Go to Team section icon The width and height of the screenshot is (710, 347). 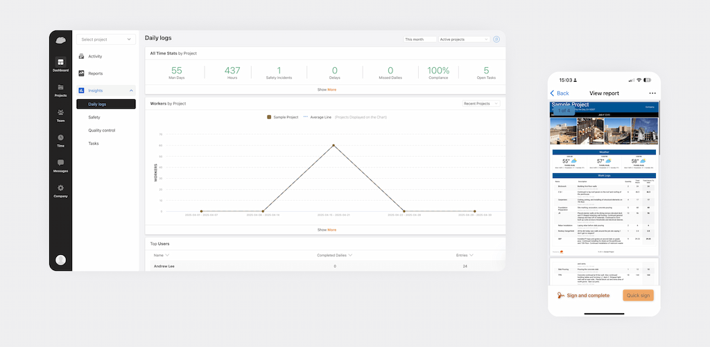(x=61, y=112)
